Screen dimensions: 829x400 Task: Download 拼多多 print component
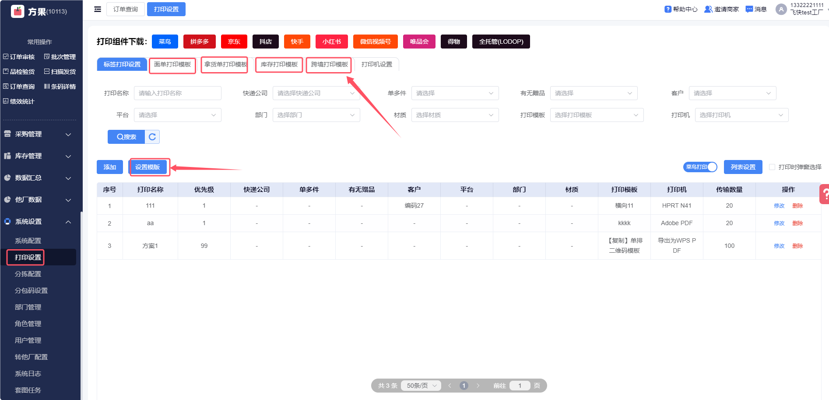coord(200,42)
